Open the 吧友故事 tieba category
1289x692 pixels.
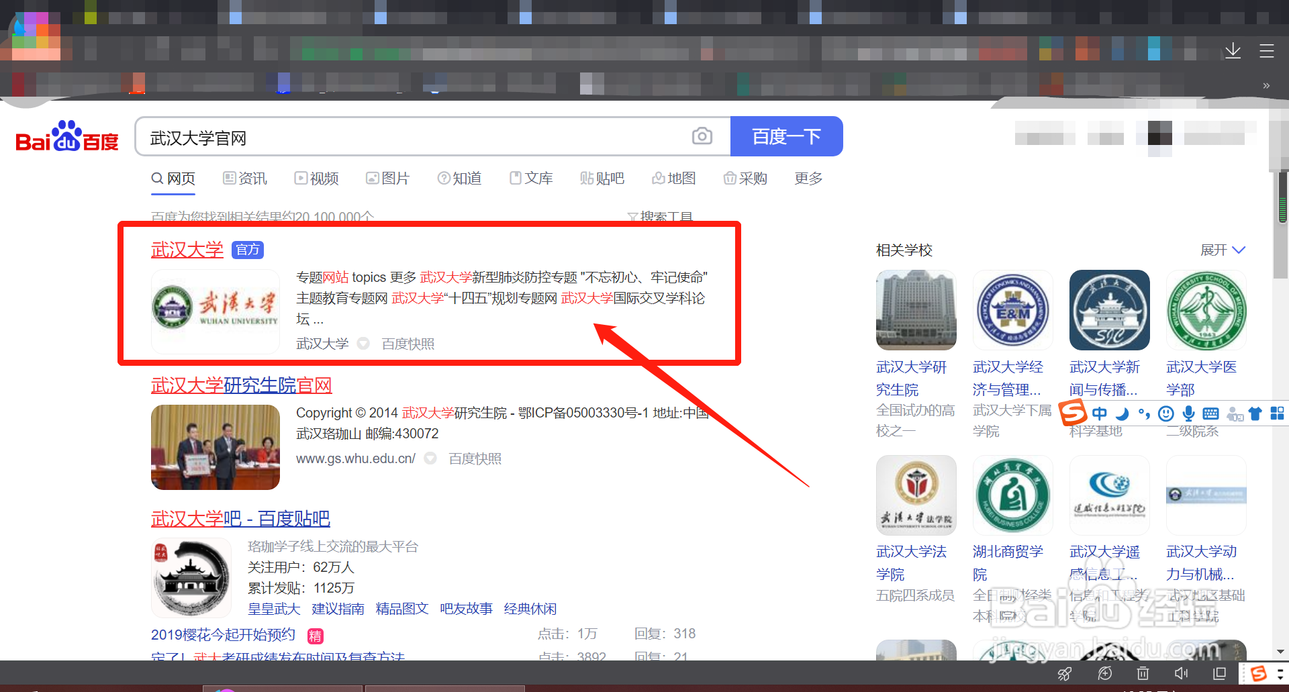point(466,609)
